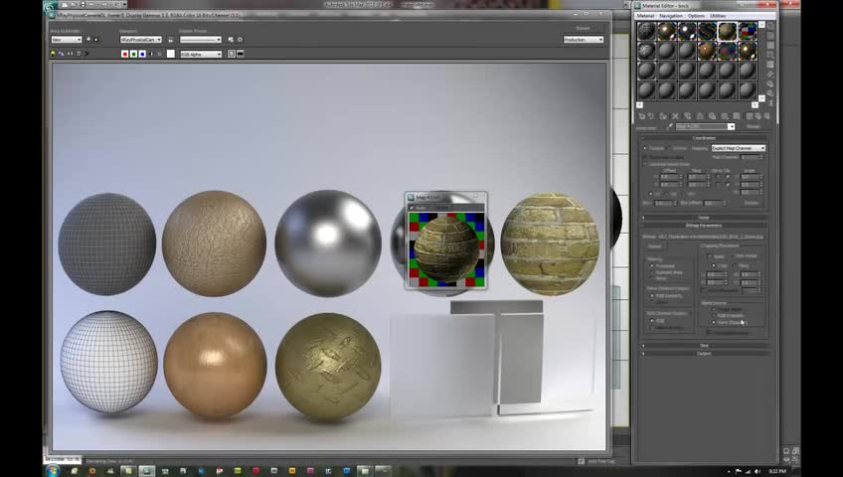Viewport: 843px width, 477px height.
Task: Click Clone Rendered Frame Window icon
Action: (x=70, y=54)
